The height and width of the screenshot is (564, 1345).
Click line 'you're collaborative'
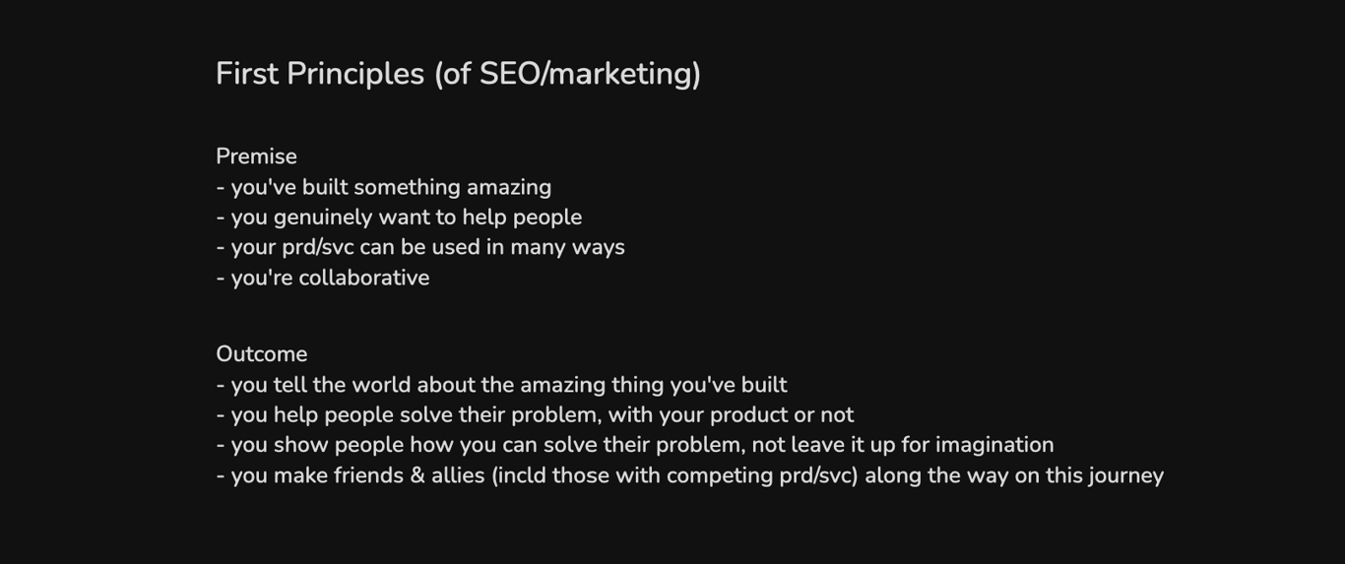[x=323, y=278]
